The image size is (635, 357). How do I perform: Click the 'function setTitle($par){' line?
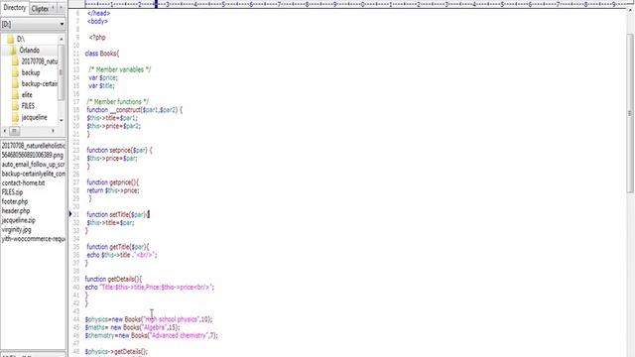pyautogui.click(x=118, y=214)
